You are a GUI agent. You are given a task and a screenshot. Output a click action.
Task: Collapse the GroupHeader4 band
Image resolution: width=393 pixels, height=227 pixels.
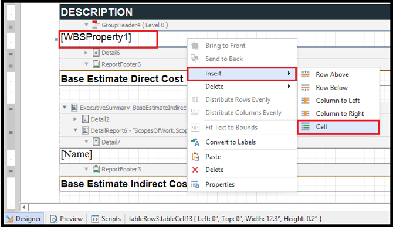tap(86, 25)
